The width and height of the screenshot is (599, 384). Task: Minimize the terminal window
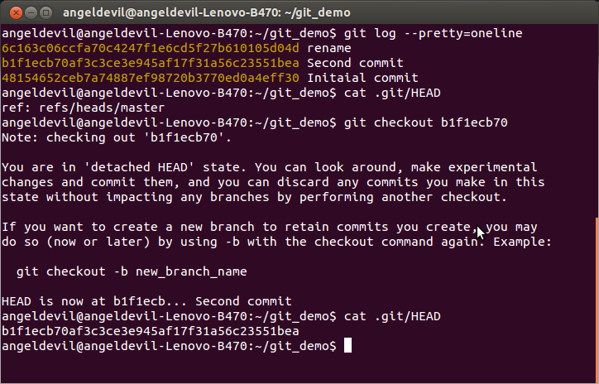click(x=26, y=12)
